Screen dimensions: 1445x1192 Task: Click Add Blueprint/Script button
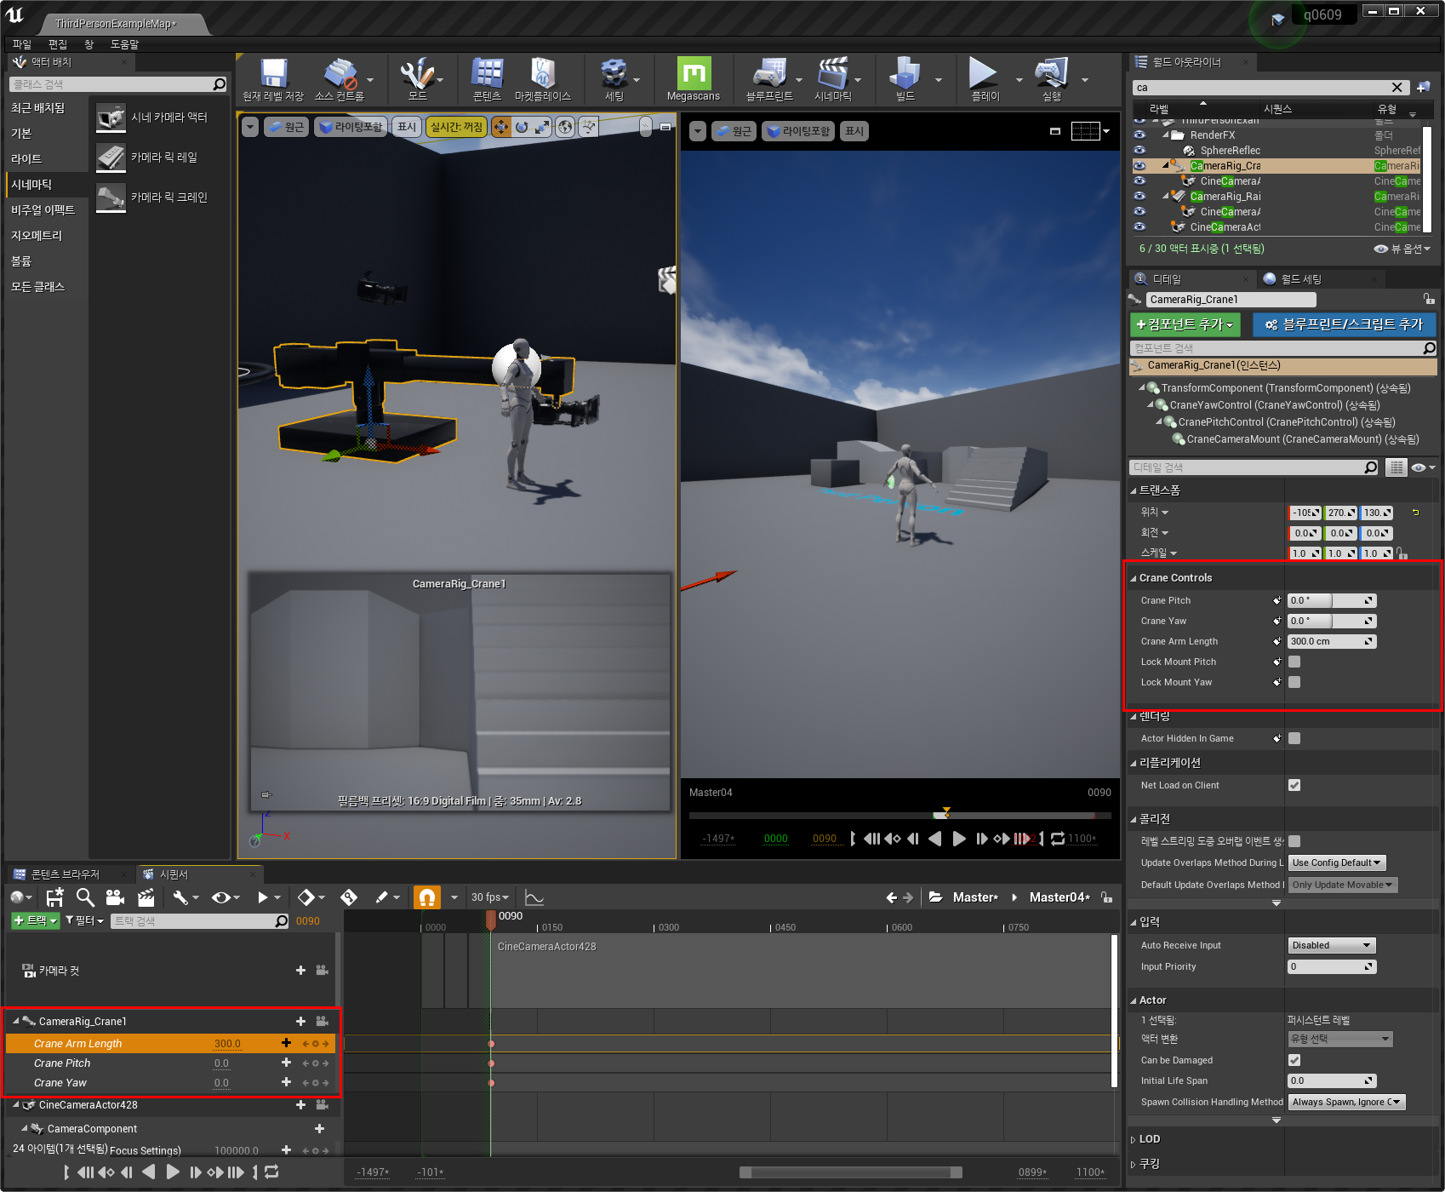point(1344,324)
